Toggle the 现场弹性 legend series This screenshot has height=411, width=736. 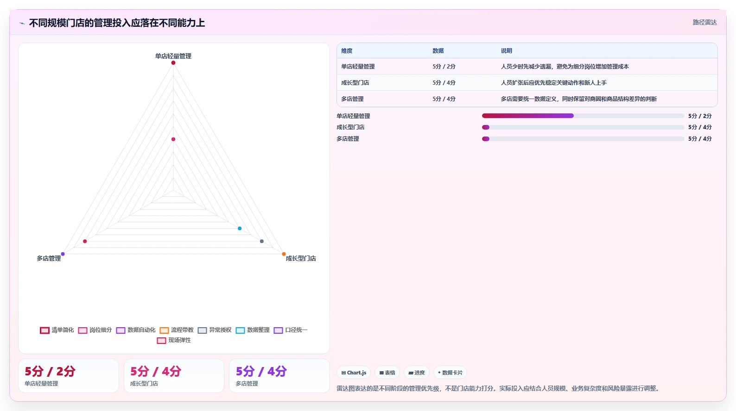pyautogui.click(x=174, y=340)
